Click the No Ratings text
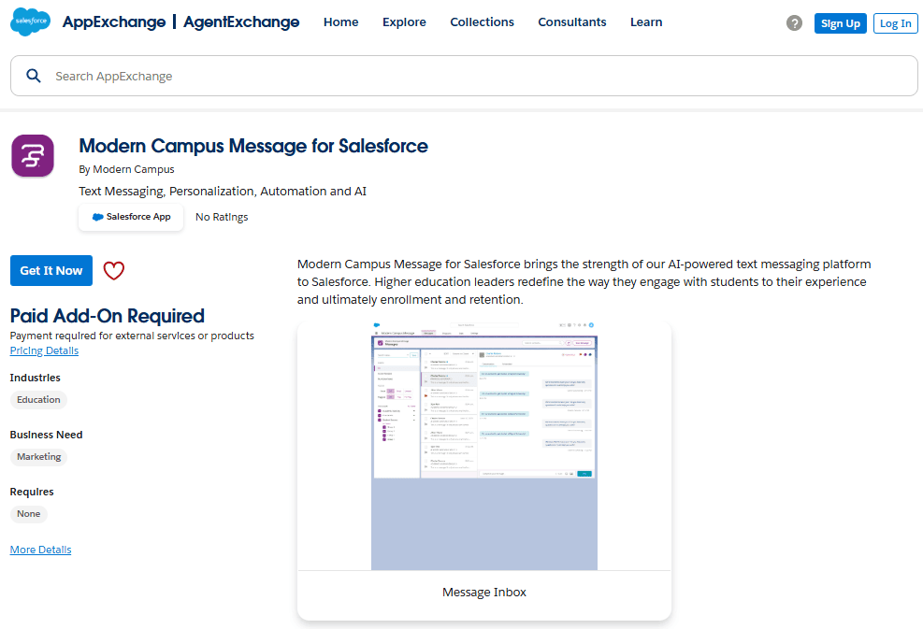This screenshot has height=629, width=923. coord(222,217)
